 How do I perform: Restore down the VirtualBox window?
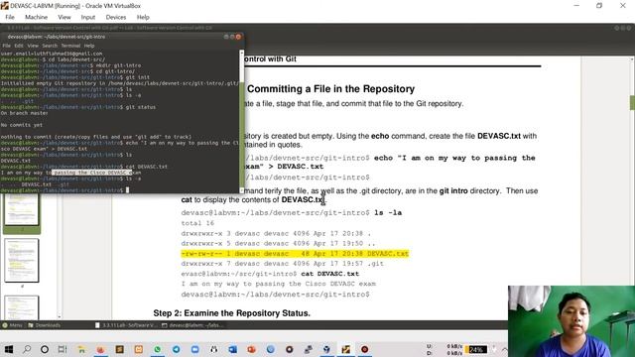click(599, 6)
